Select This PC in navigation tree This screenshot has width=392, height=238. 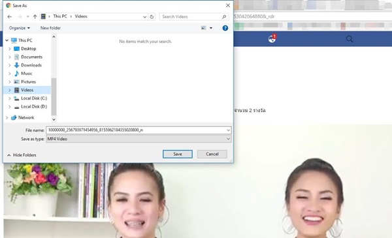point(25,40)
